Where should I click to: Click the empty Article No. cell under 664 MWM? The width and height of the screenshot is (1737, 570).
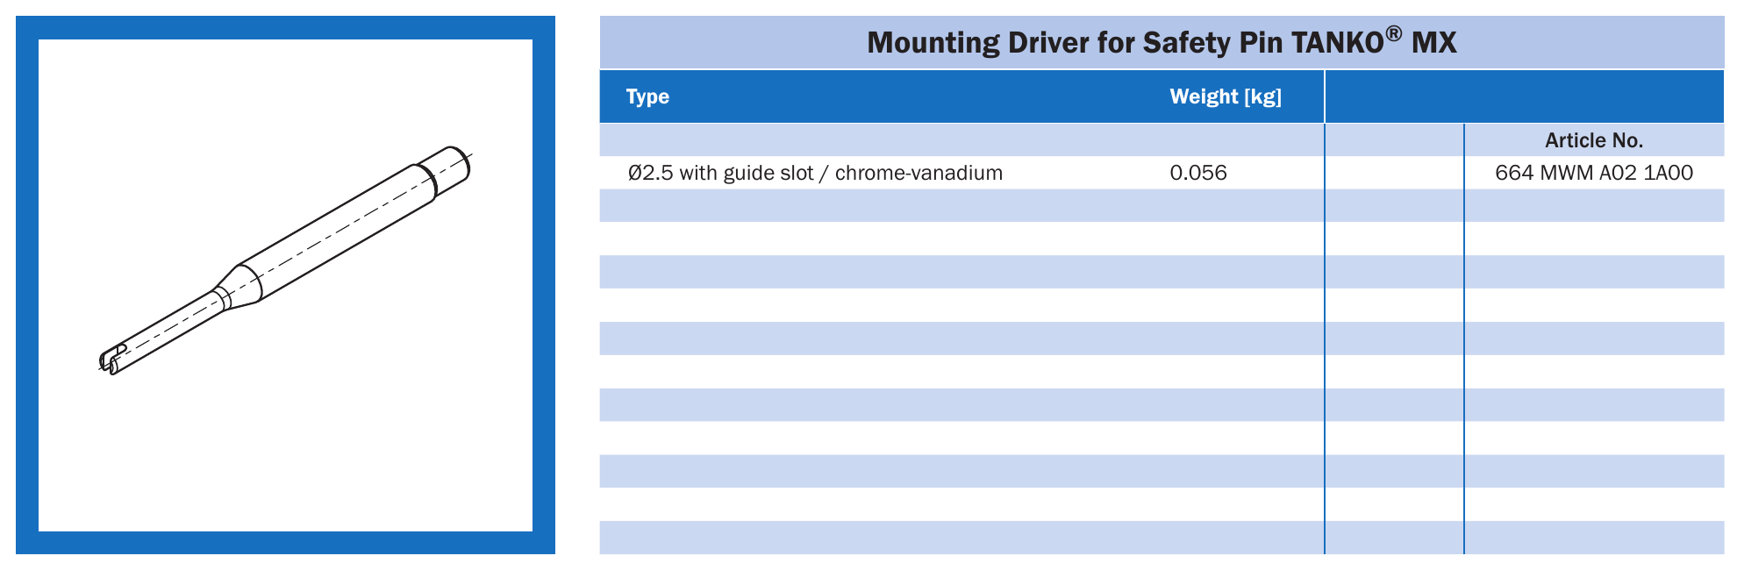tap(1594, 206)
